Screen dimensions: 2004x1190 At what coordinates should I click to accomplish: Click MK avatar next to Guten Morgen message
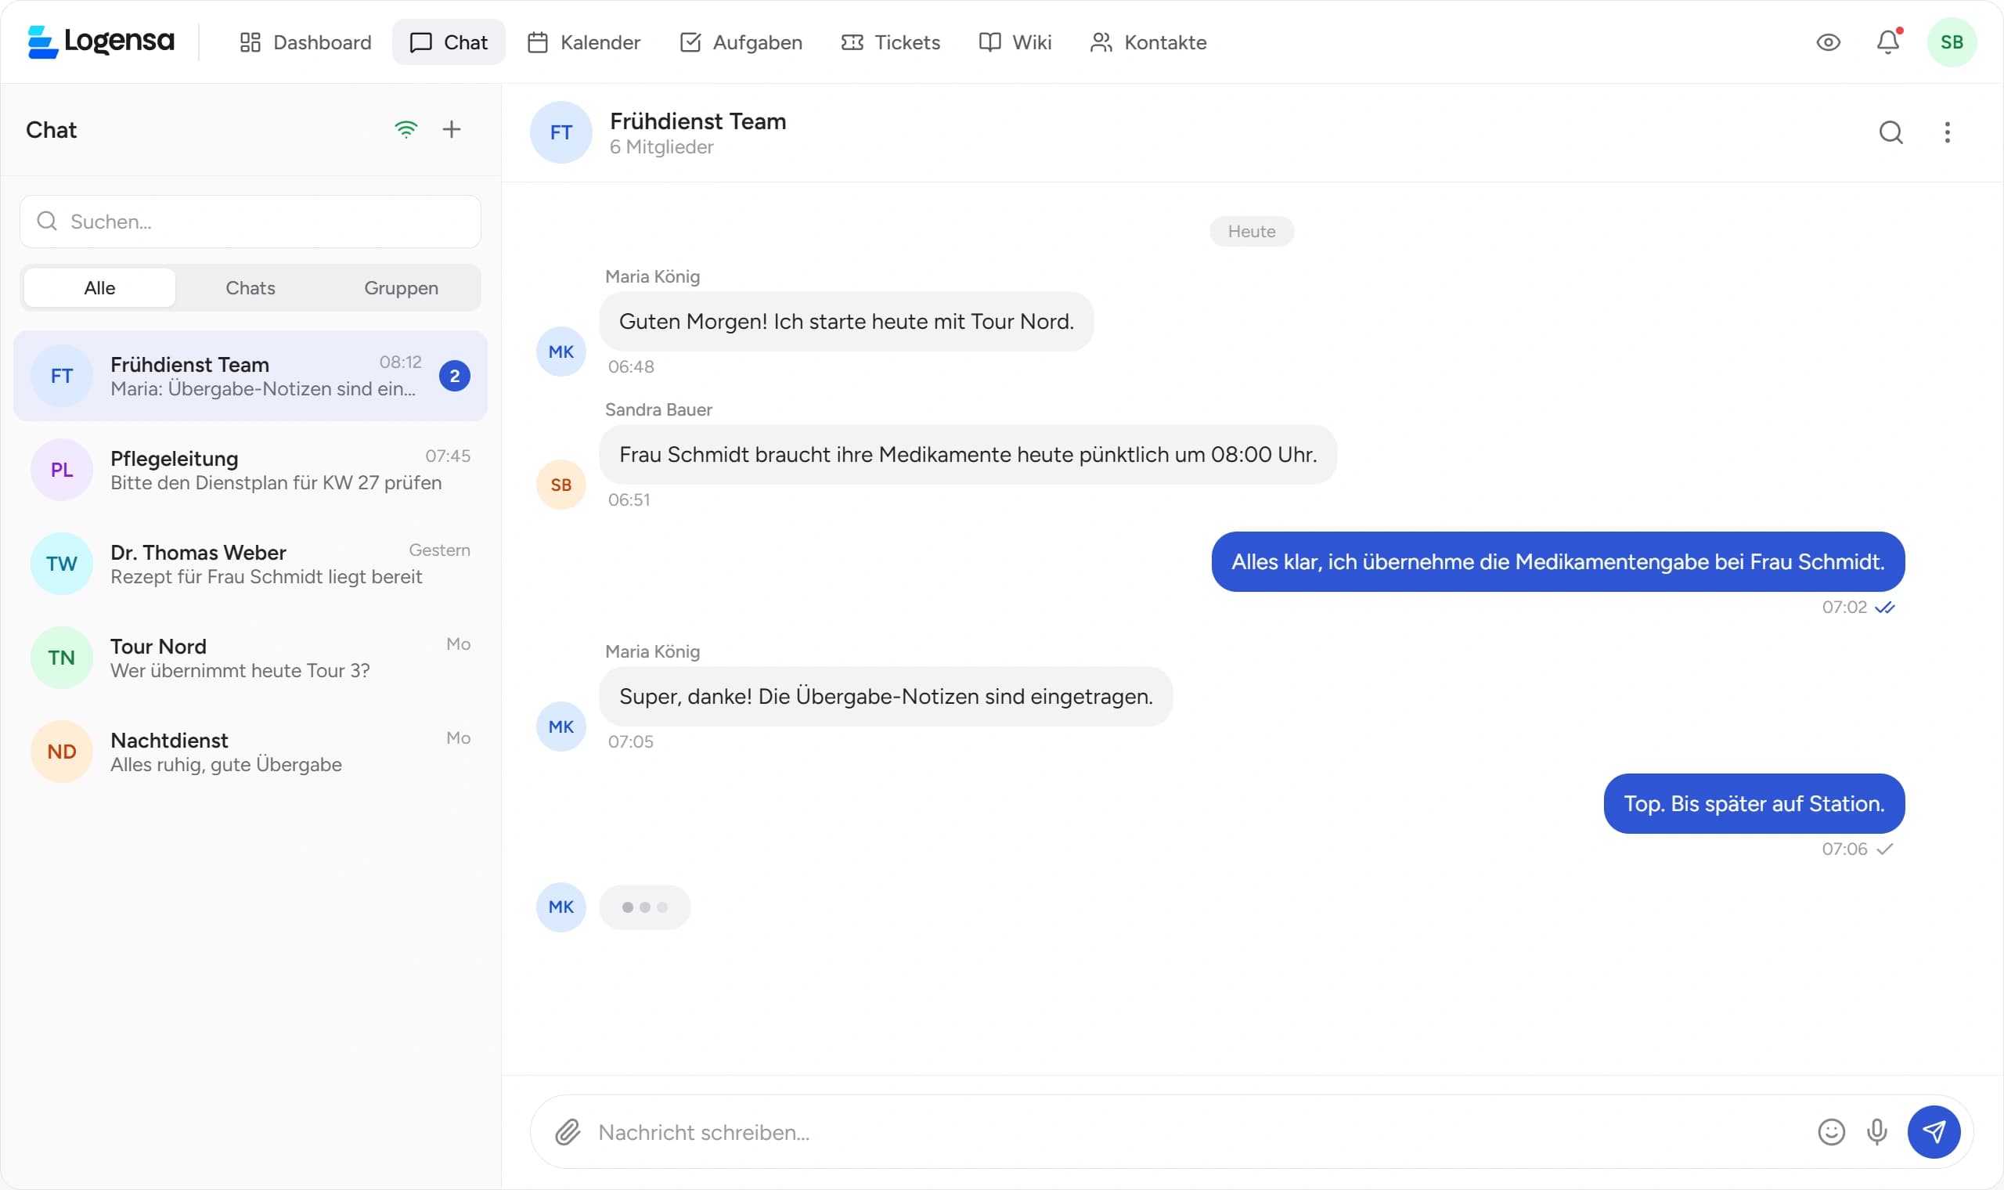[x=561, y=352]
